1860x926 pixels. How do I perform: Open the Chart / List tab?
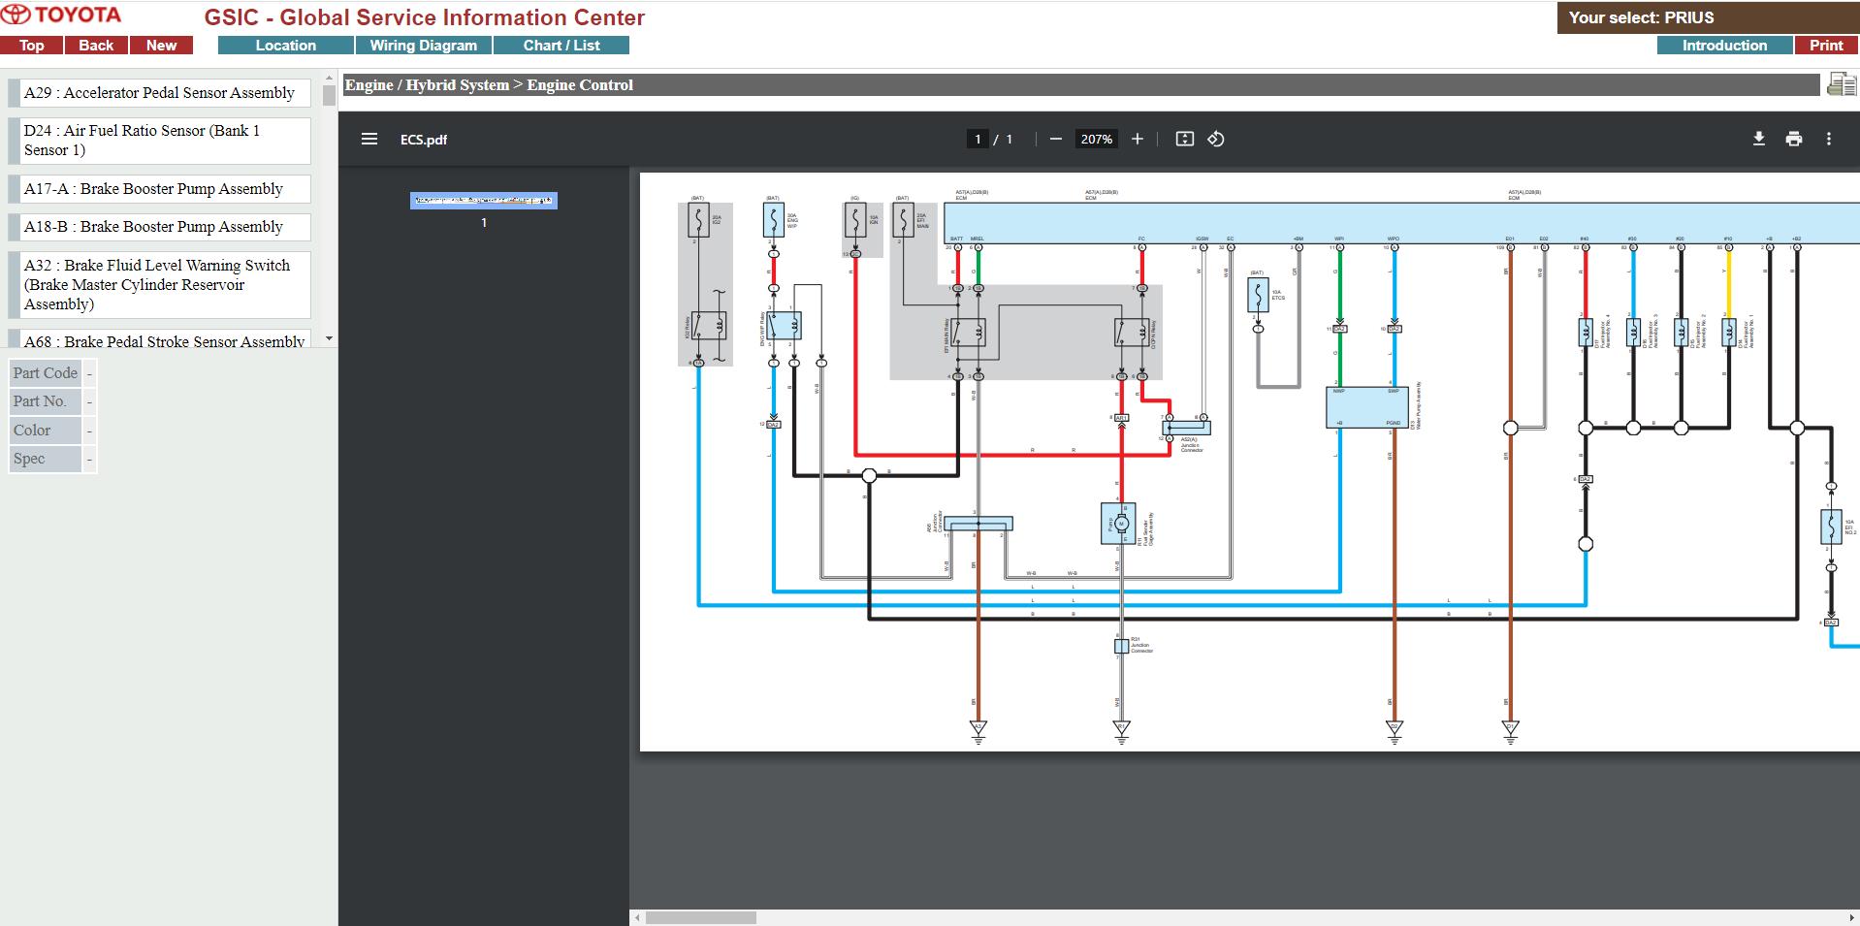click(x=561, y=46)
